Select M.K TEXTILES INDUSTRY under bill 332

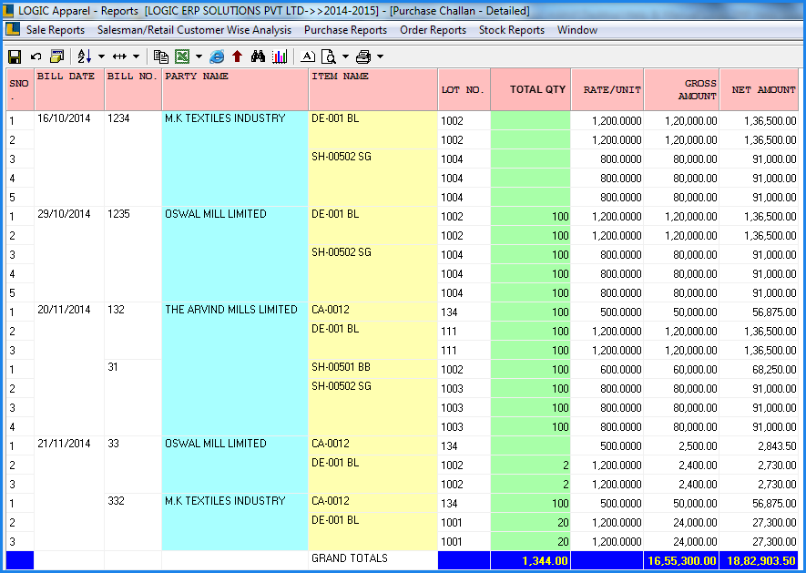tap(236, 523)
